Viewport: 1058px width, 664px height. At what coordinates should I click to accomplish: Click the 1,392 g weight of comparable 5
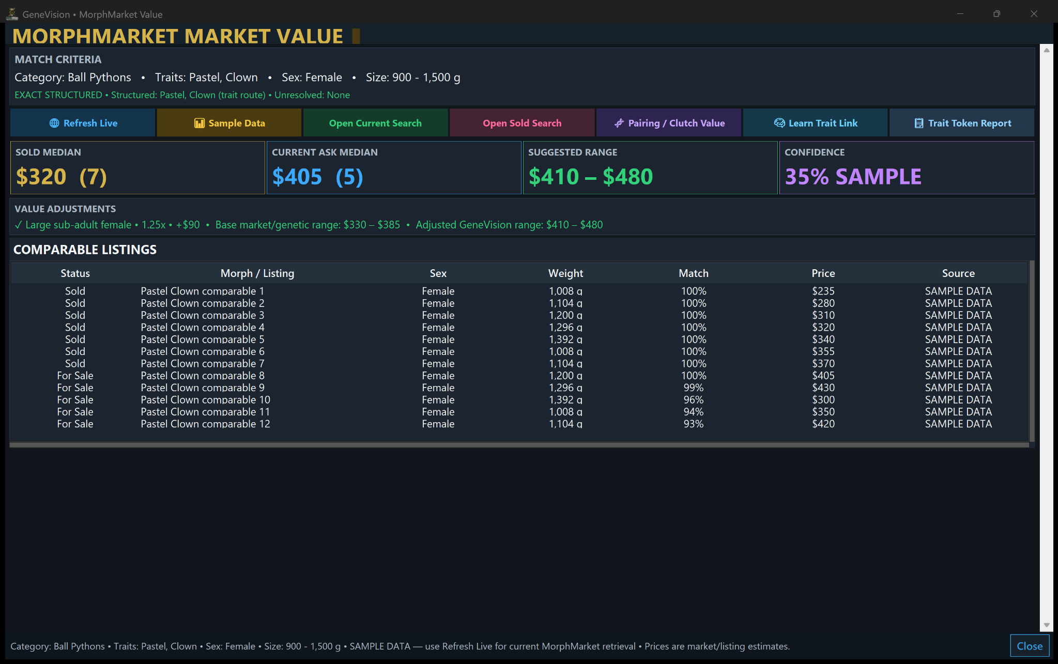565,339
